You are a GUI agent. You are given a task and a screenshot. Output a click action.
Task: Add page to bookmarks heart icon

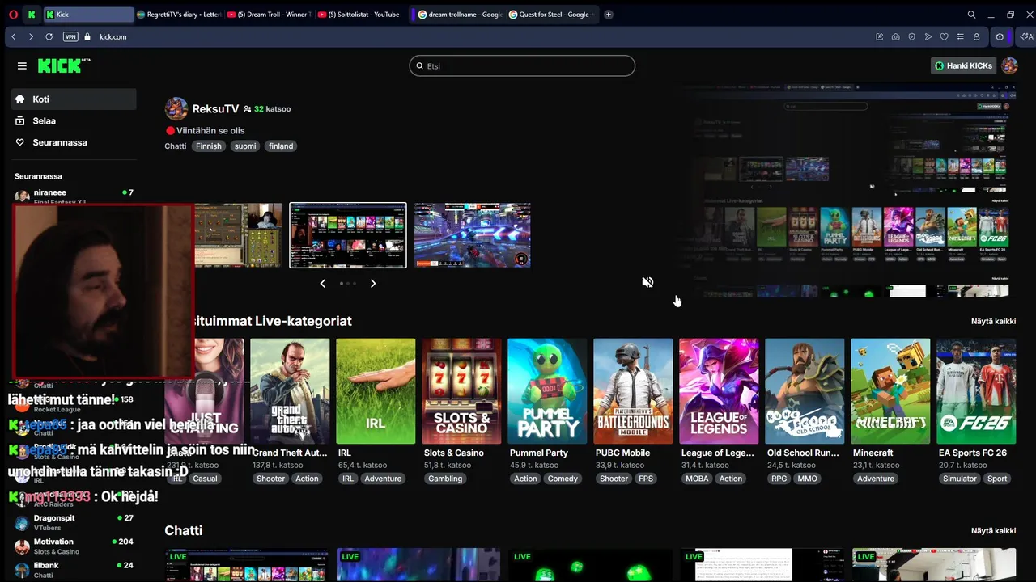pyautogui.click(x=944, y=36)
